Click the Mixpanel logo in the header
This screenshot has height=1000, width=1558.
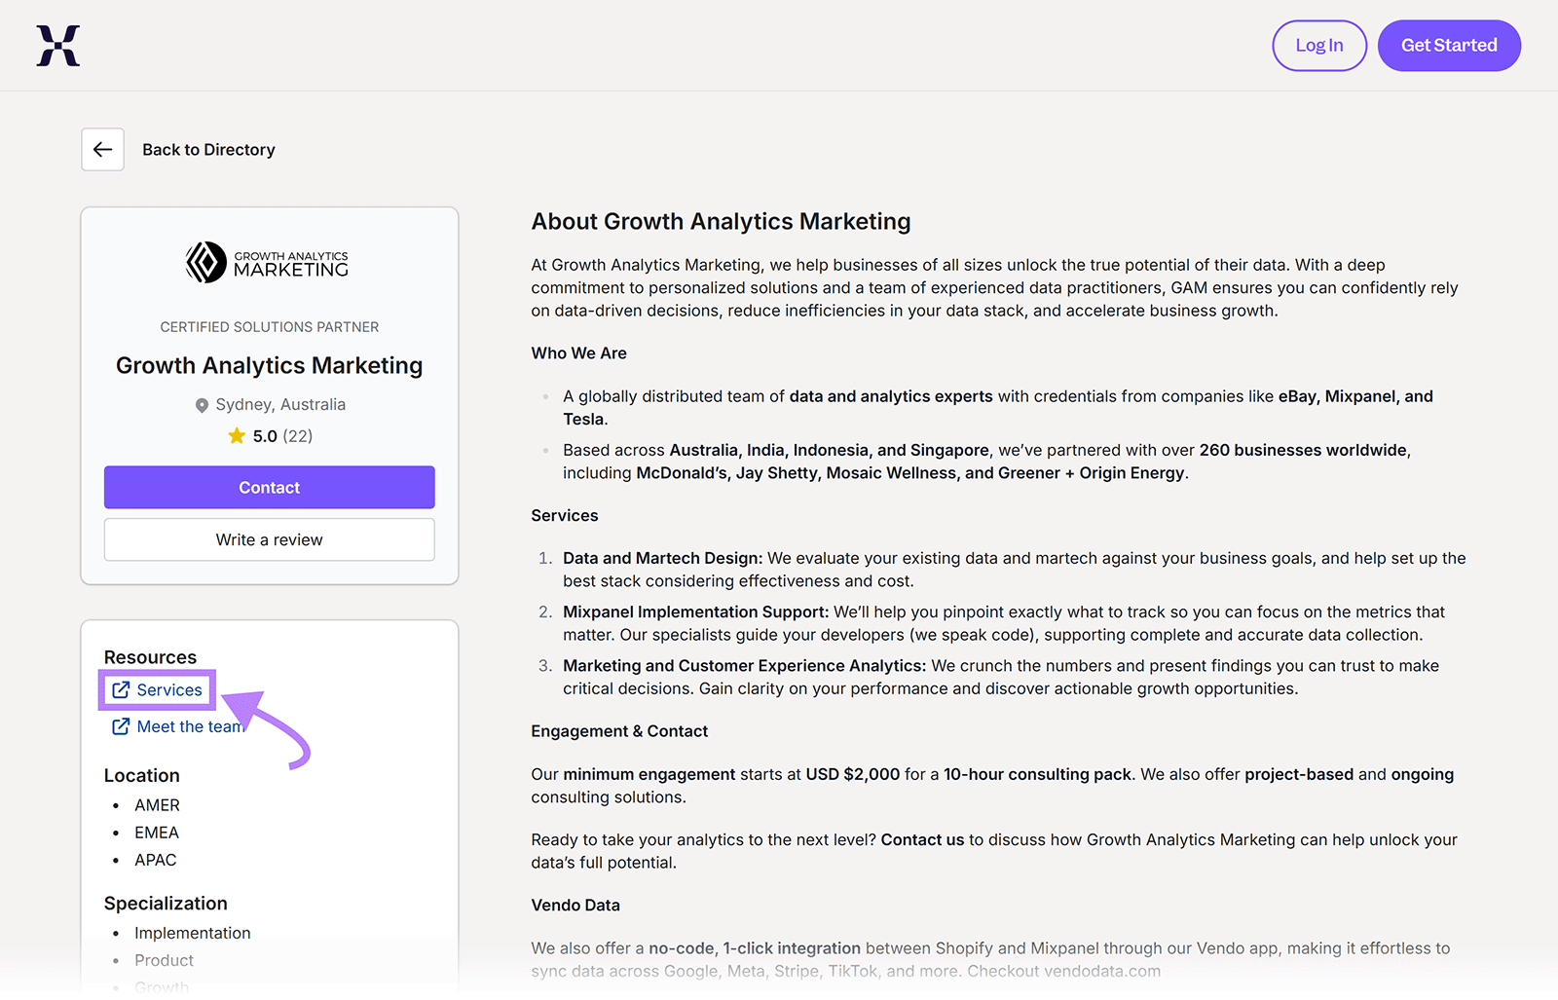coord(58,44)
